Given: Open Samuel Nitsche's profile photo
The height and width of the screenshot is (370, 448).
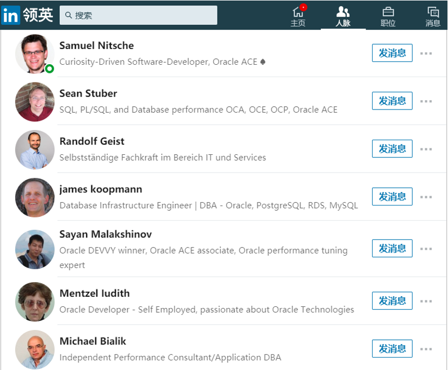Looking at the screenshot, I should click(x=34, y=53).
